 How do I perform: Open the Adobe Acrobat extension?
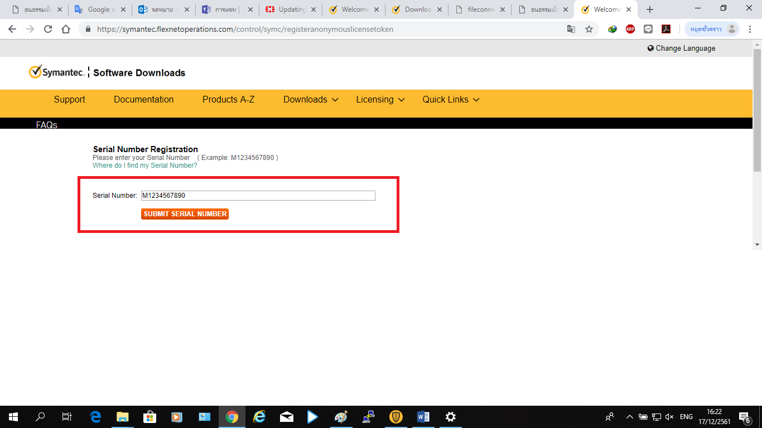pyautogui.click(x=666, y=29)
